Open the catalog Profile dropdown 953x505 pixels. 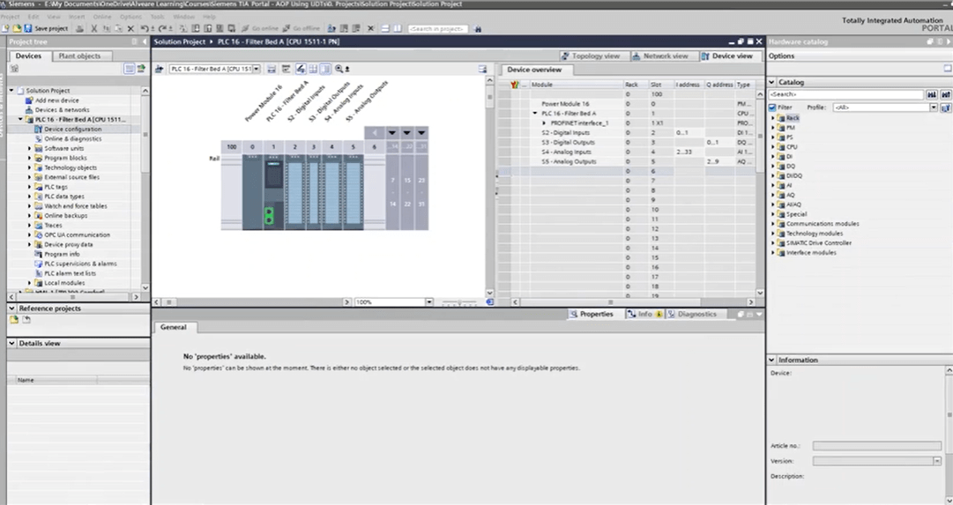934,108
